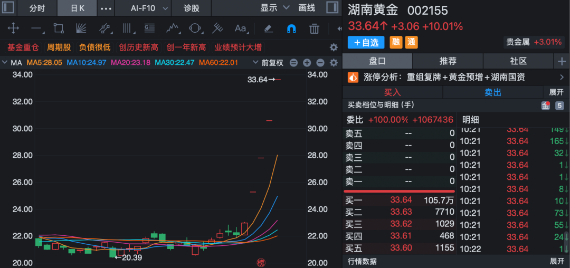The width and height of the screenshot is (570, 268).
Task: Delete drawings with the trash icon
Action: [x=314, y=28]
